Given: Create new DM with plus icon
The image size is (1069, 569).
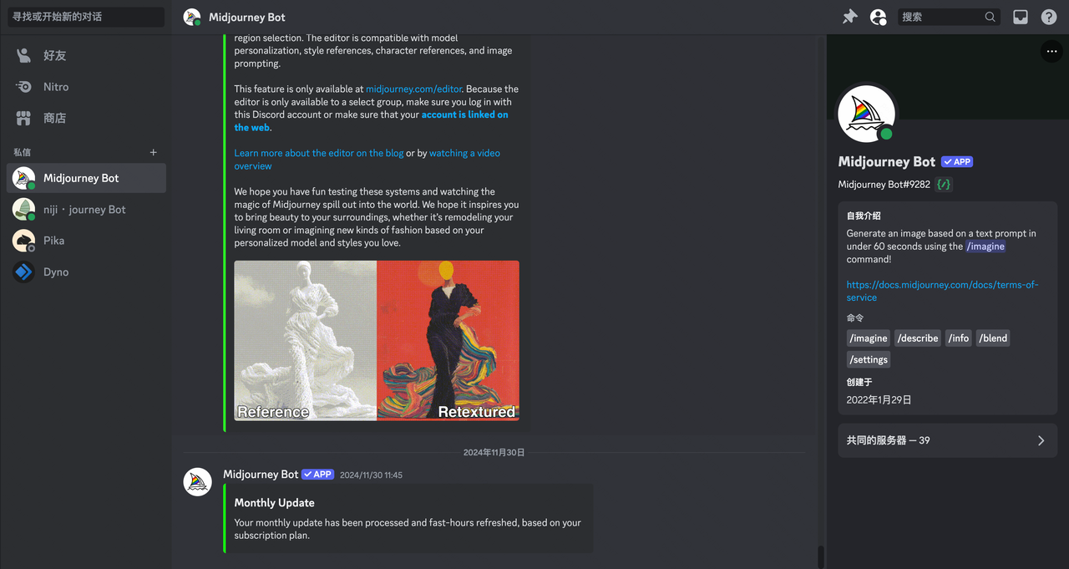Looking at the screenshot, I should point(153,152).
